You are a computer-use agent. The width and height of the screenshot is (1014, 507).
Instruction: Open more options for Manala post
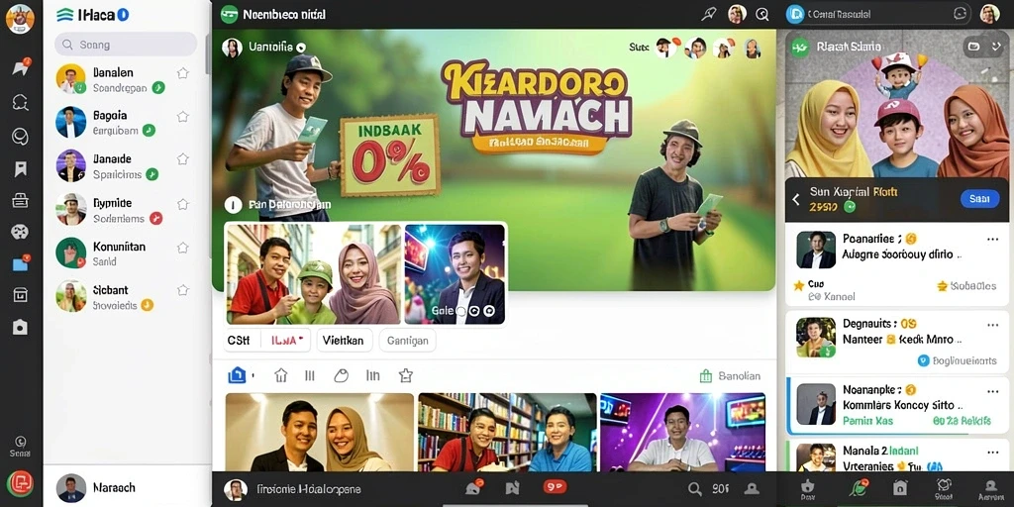(x=992, y=451)
